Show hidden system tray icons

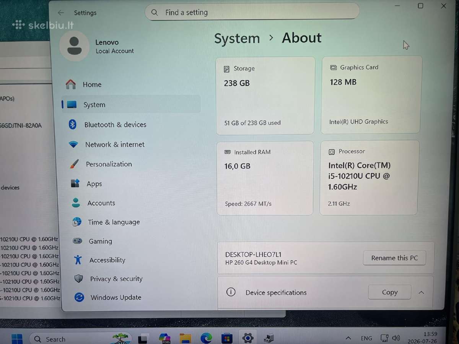tap(348, 338)
